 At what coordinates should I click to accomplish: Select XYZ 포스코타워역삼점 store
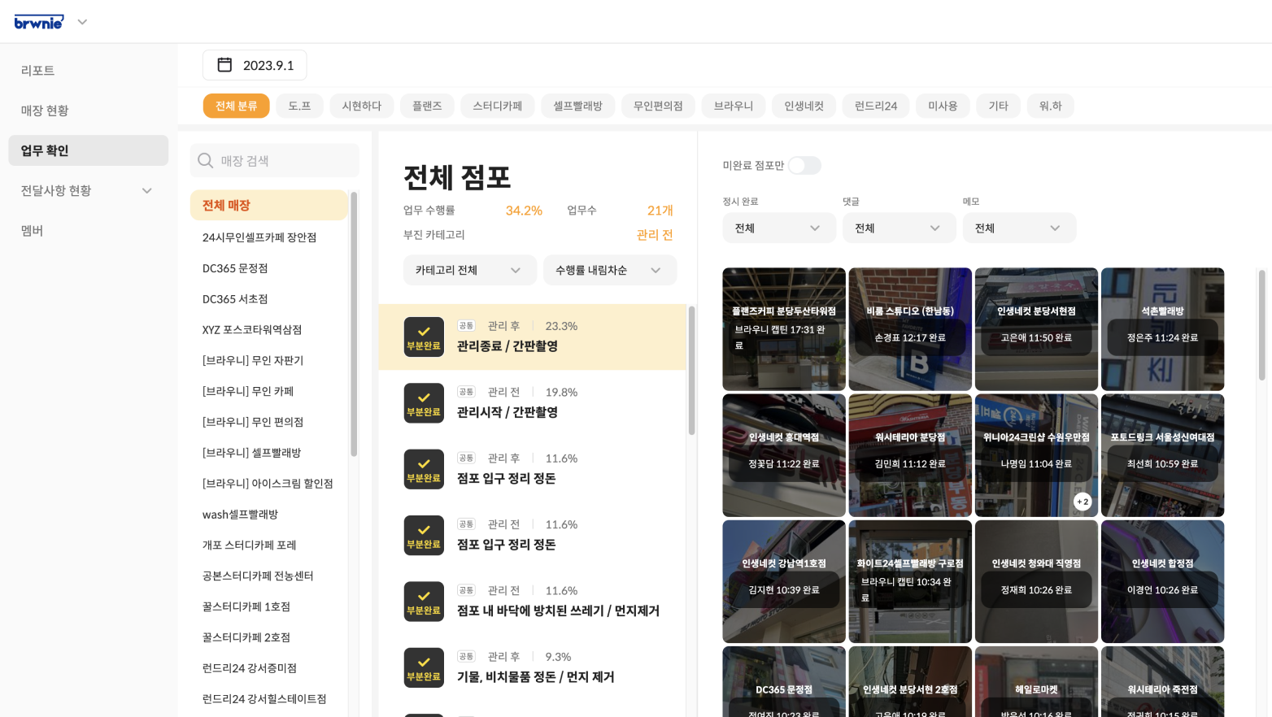pyautogui.click(x=252, y=330)
